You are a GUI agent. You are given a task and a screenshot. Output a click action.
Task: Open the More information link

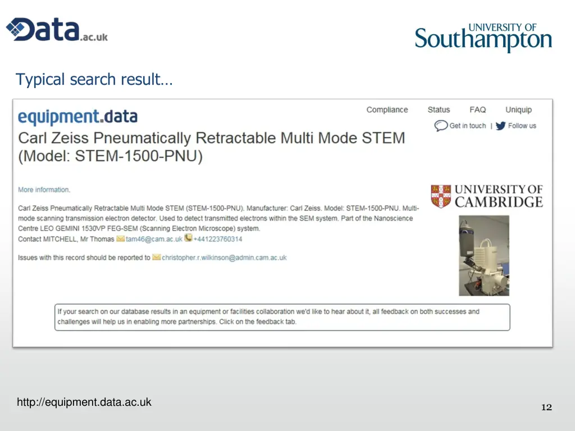coord(44,190)
